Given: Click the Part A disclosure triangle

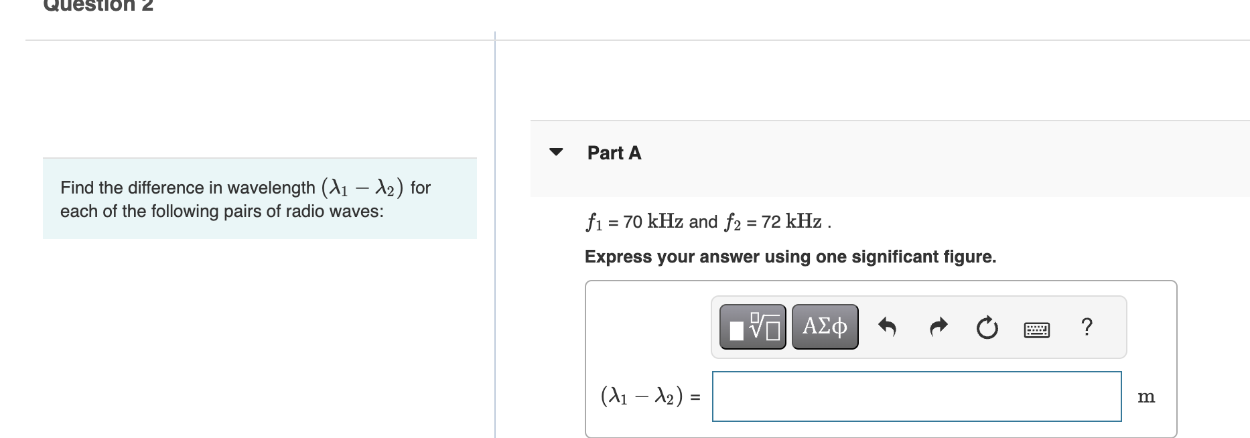Looking at the screenshot, I should point(556,152).
